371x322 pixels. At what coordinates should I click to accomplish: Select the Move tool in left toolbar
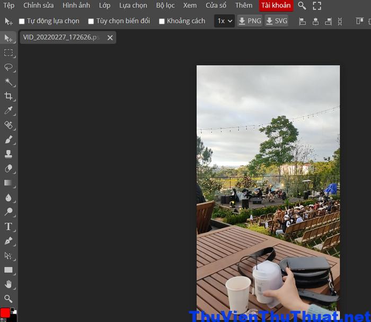point(8,38)
